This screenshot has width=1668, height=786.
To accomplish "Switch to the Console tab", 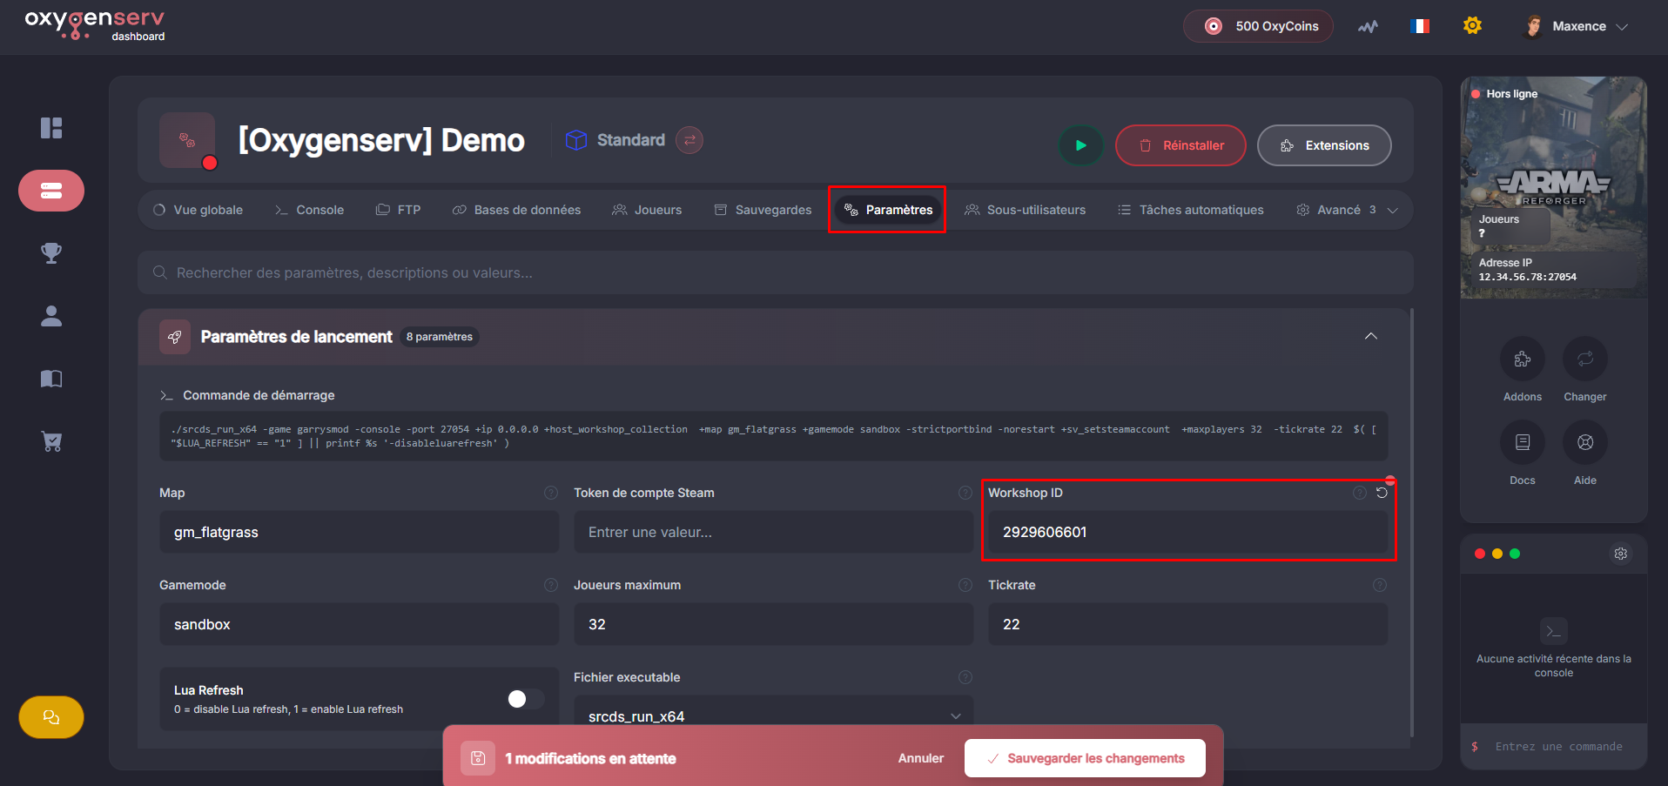I will coord(310,210).
